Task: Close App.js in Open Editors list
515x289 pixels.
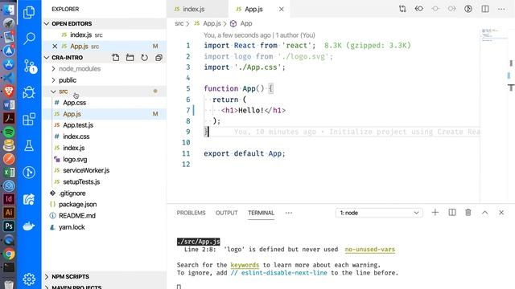Action: 55,47
